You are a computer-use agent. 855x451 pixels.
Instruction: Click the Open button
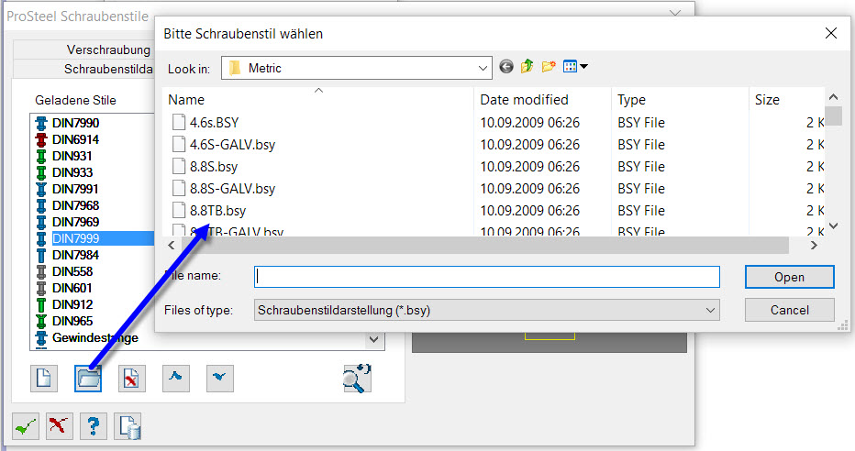click(x=790, y=277)
